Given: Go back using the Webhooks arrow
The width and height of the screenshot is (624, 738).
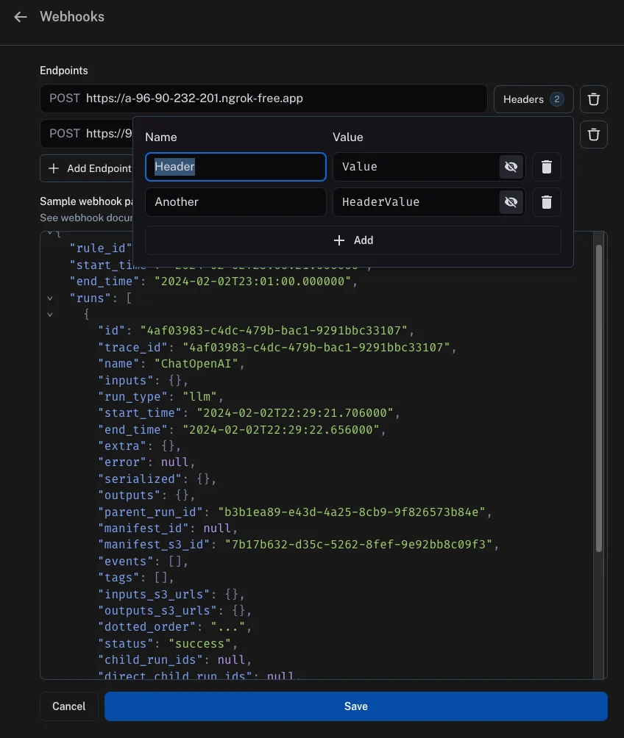Looking at the screenshot, I should [21, 17].
